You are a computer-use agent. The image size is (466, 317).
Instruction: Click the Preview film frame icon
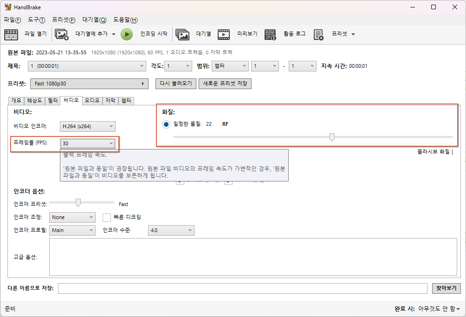pos(224,34)
